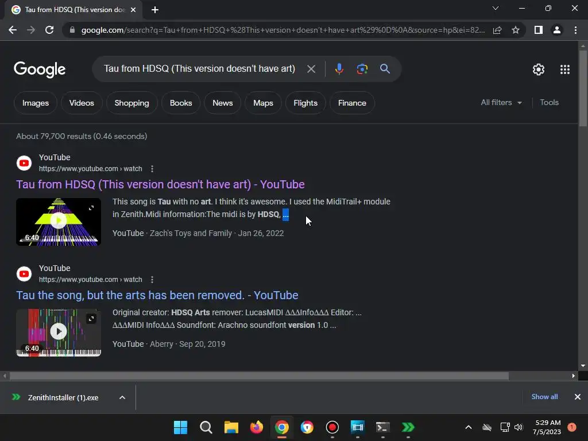
Task: Play the Tau from HDSQ video thumbnail
Action: click(x=59, y=222)
